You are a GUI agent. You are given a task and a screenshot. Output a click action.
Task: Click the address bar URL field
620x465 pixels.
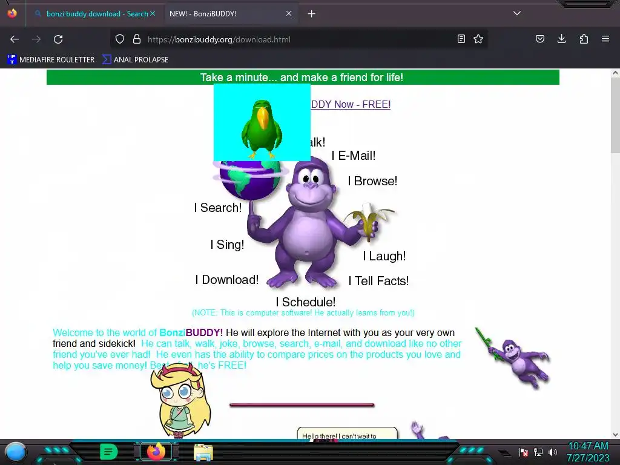pos(300,39)
